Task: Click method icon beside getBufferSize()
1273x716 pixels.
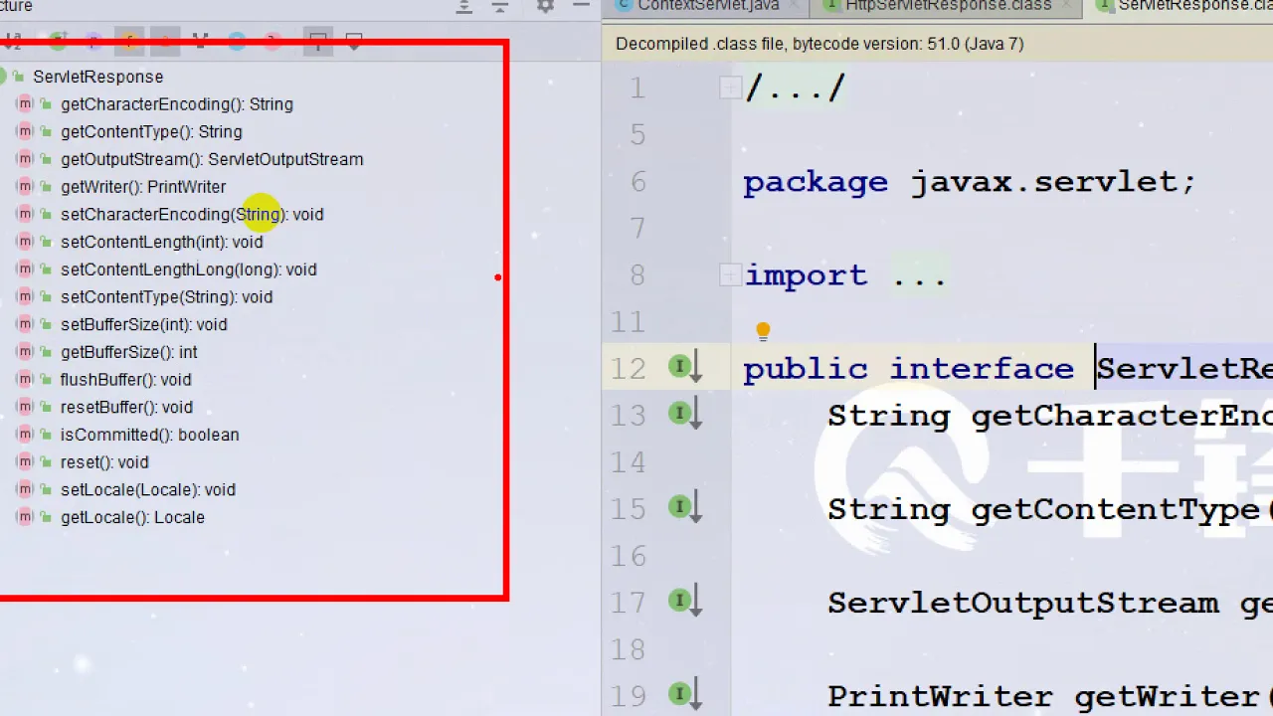Action: click(25, 351)
